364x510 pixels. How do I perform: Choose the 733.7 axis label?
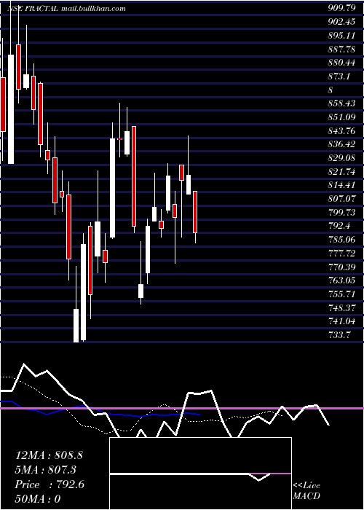pyautogui.click(x=339, y=334)
